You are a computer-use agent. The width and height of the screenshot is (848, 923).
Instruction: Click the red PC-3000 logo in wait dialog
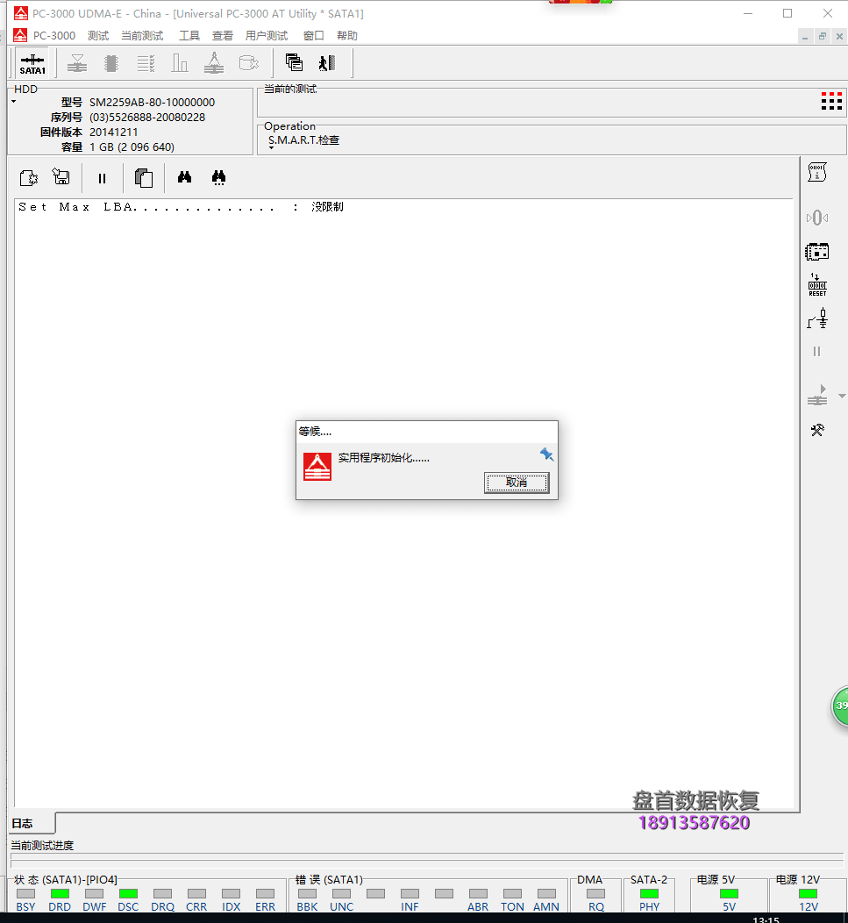317,467
